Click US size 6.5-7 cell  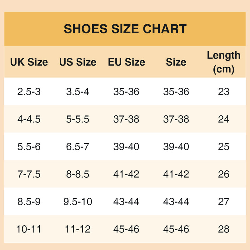[77, 147]
